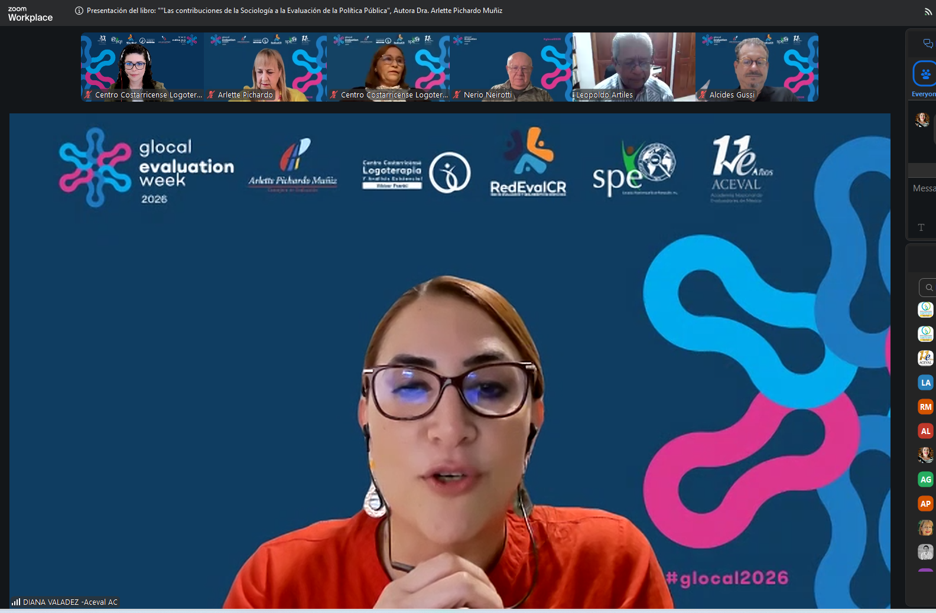Click the live stream signal icon
The image size is (936, 613).
point(928,11)
